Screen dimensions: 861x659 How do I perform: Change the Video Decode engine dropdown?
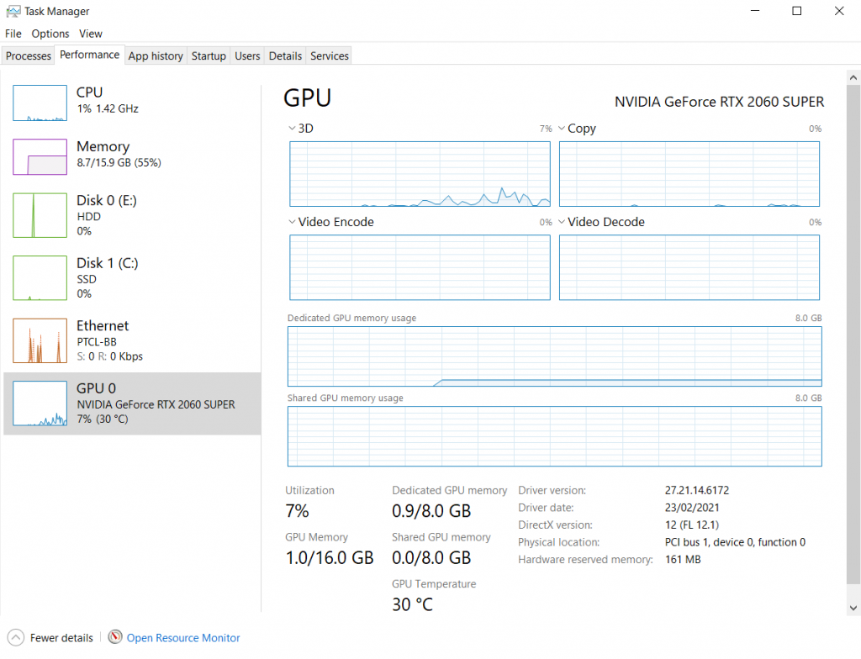click(563, 222)
